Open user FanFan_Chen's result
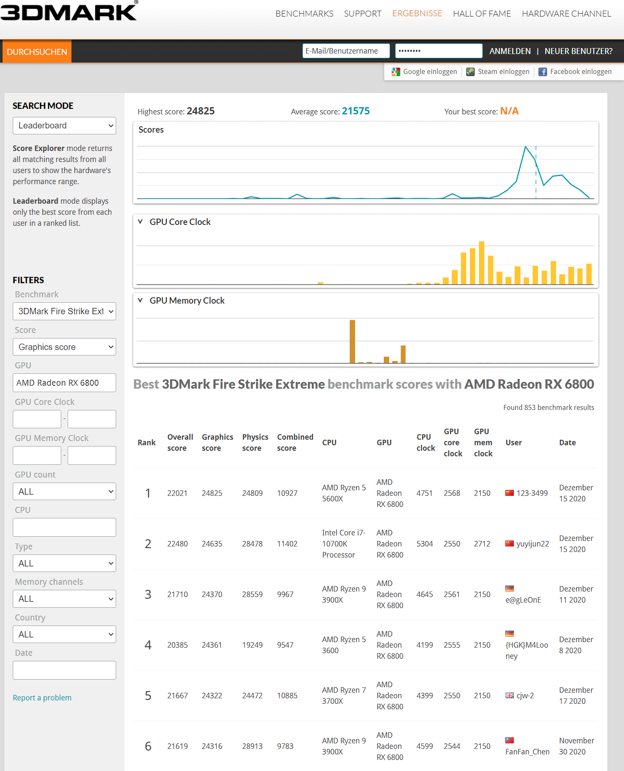This screenshot has height=771, width=624. pos(527,752)
